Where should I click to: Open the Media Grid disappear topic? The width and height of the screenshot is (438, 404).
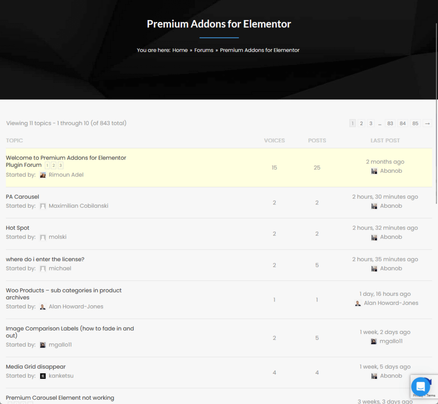click(x=35, y=366)
